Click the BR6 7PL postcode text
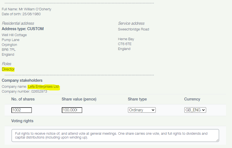 click(9, 50)
